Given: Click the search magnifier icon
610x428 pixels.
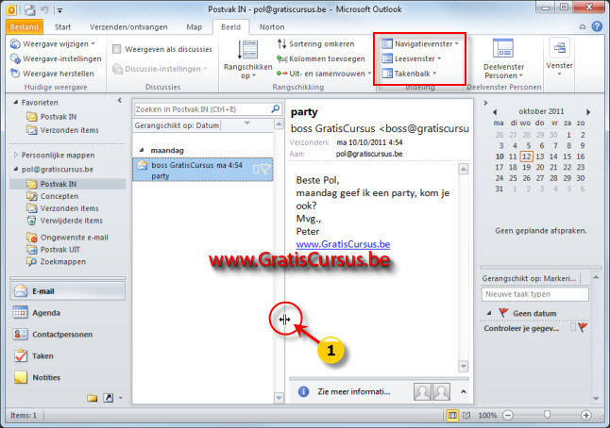Looking at the screenshot, I should [276, 108].
